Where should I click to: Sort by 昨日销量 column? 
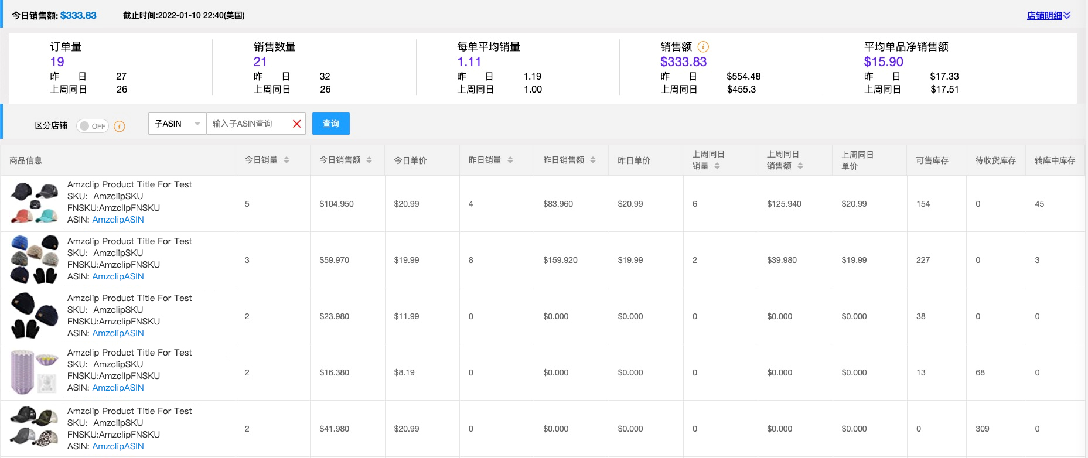pyautogui.click(x=510, y=160)
